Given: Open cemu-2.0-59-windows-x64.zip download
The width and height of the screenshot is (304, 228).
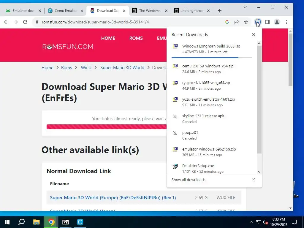Looking at the screenshot, I should tap(212, 69).
